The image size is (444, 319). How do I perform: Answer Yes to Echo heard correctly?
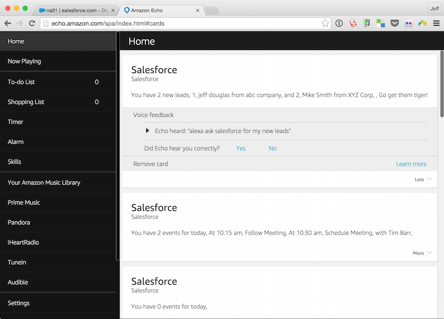(x=241, y=148)
